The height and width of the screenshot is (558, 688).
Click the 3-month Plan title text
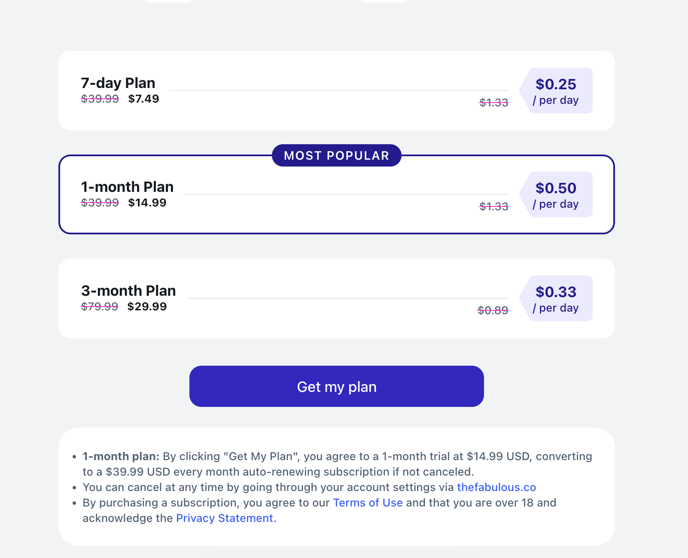point(128,291)
